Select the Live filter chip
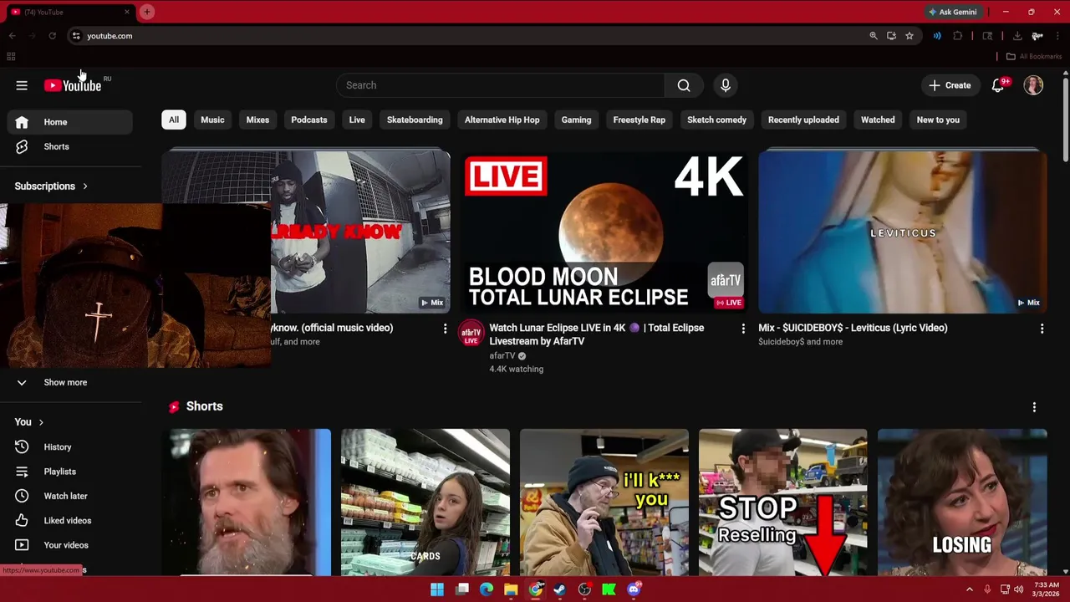The width and height of the screenshot is (1070, 602). 357,120
